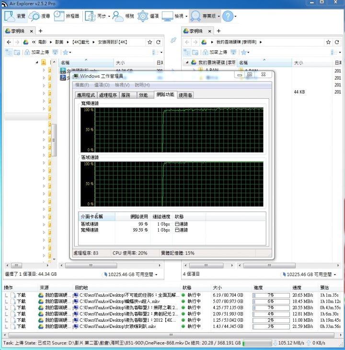The image size is (345, 350).
Task: Switch to the Users (使用者) tab
Action: [x=185, y=95]
